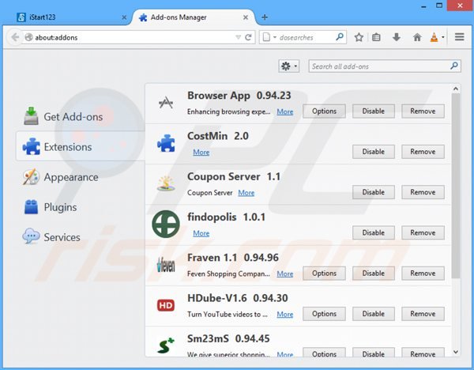Open search engine selector dropdown

tap(269, 37)
